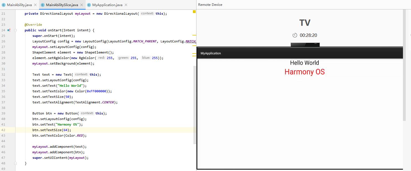The width and height of the screenshot is (411, 171).
Task: Click the class icon on MainAbility.java tab
Action: pyautogui.click(x=3, y=5)
